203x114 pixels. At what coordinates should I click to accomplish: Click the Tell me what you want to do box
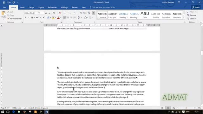tap(102, 8)
